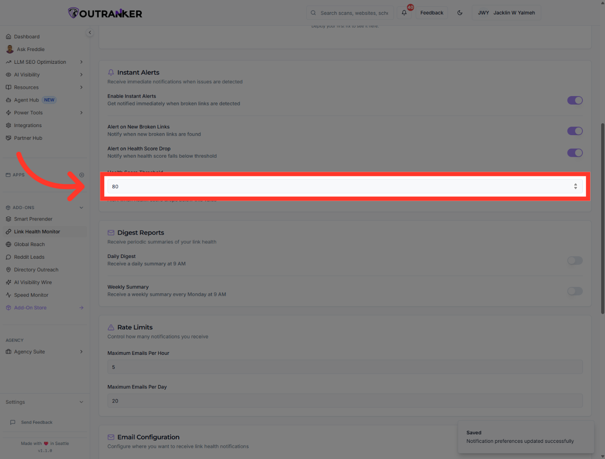Click the Feedback button
The width and height of the screenshot is (605, 459).
431,13
